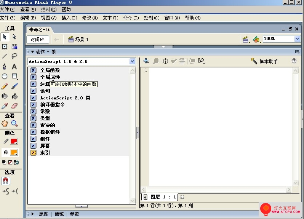The image size is (304, 219).
Task: Select the Rectangle tool
Action: [x=15, y=76]
